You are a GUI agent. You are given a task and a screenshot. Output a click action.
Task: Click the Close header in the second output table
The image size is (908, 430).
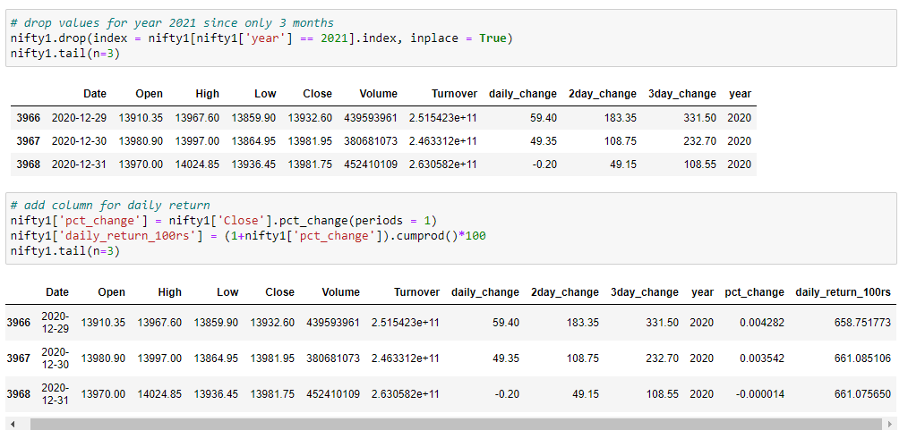click(279, 291)
